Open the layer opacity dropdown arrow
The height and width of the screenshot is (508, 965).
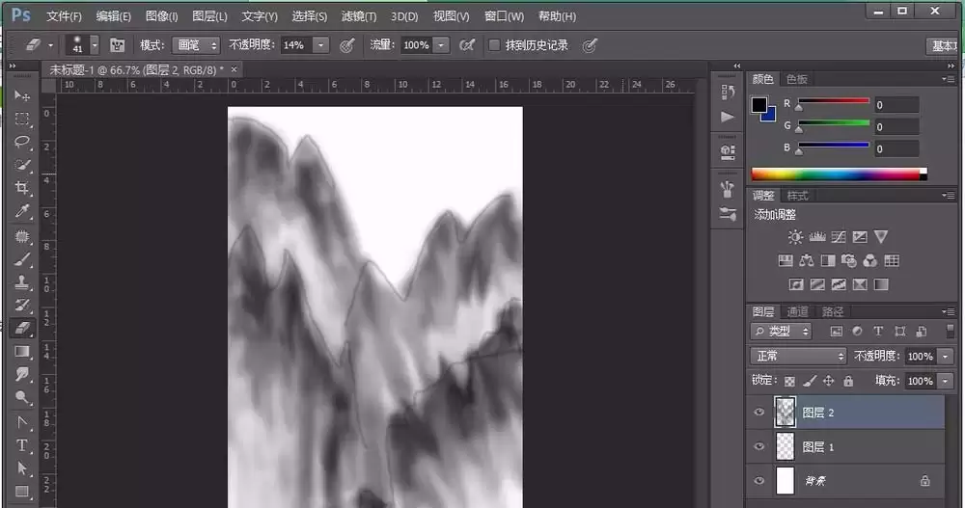[946, 356]
